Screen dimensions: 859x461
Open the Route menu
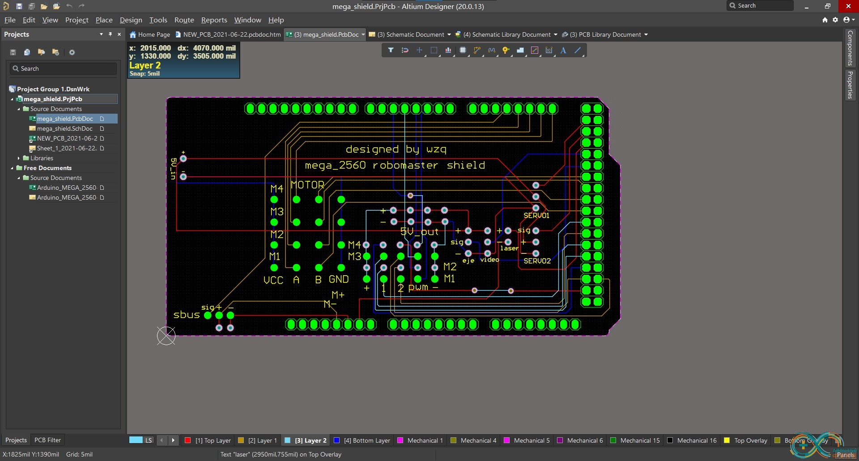tap(184, 20)
